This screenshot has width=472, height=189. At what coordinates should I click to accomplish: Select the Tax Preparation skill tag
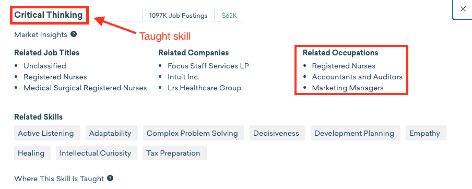tap(174, 153)
